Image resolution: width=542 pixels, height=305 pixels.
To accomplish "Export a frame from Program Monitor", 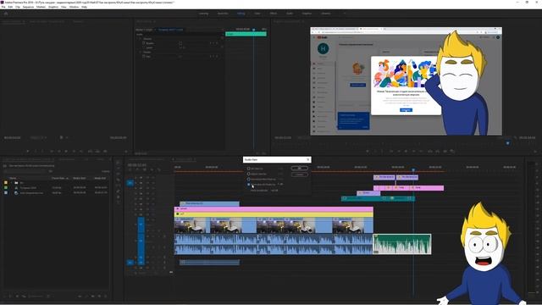I will click(445, 151).
